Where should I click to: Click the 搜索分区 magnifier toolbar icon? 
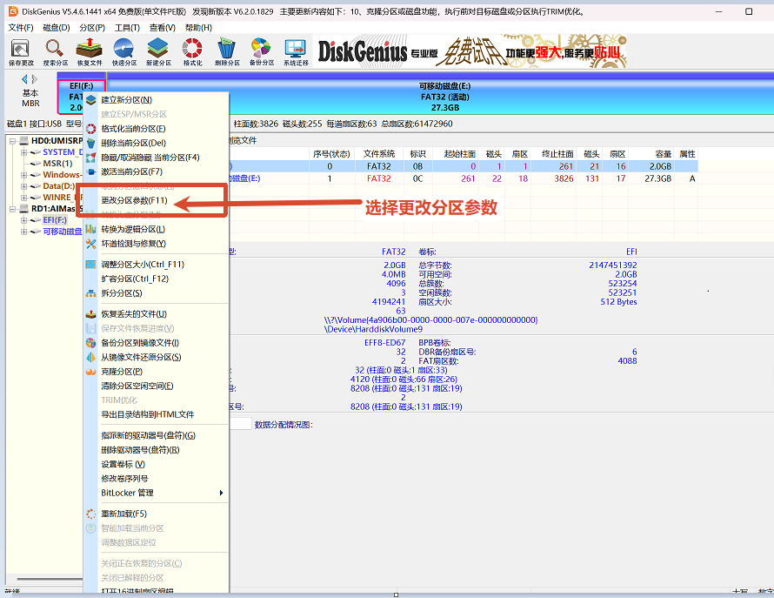[55, 52]
